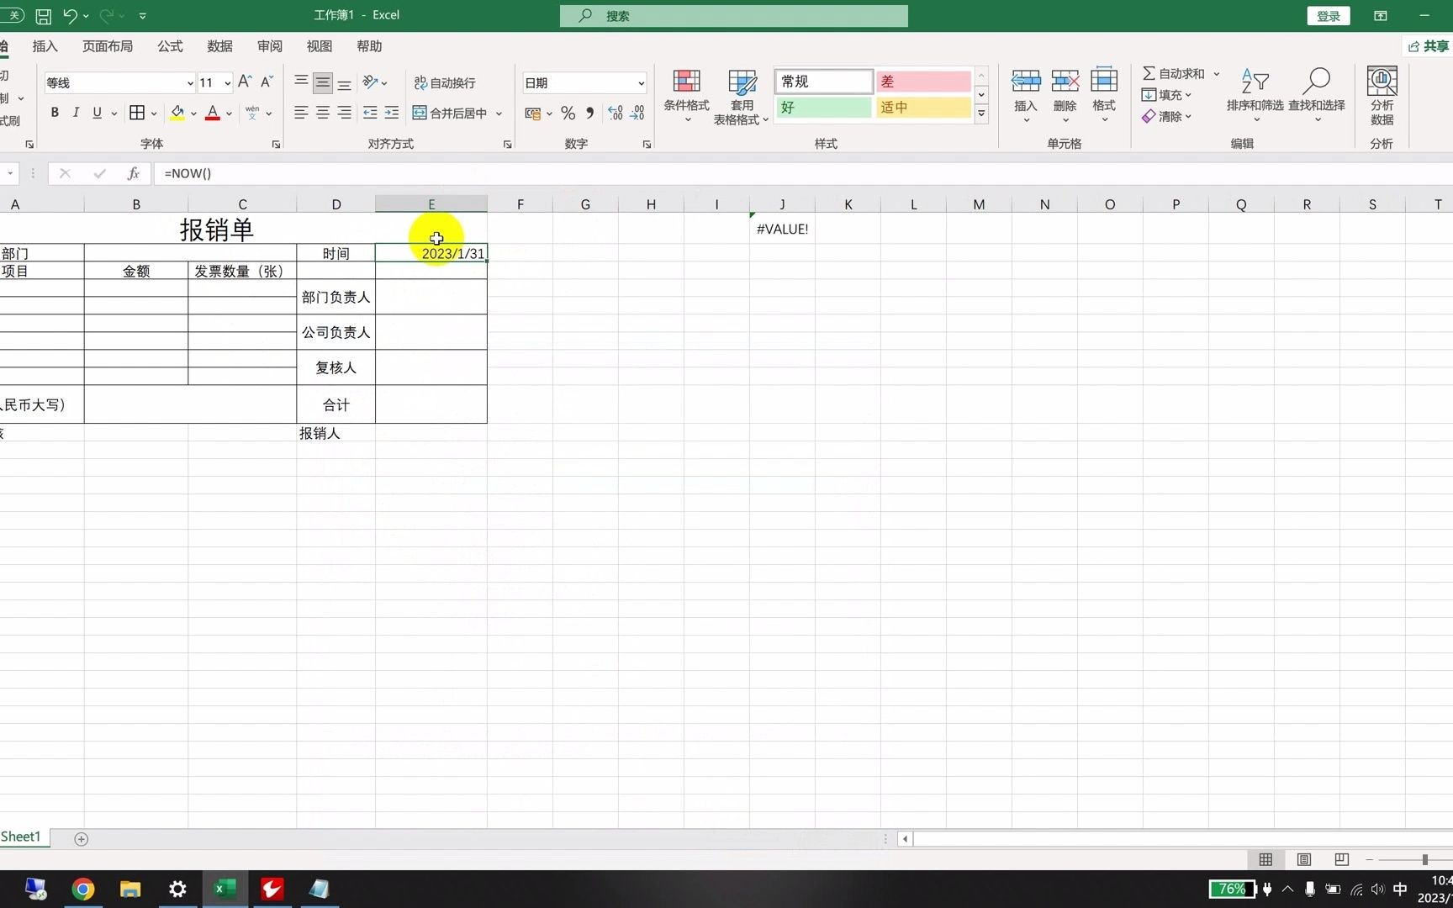Open 套用表格格式 format as table
Screen dimensions: 1453x908
coord(742,96)
